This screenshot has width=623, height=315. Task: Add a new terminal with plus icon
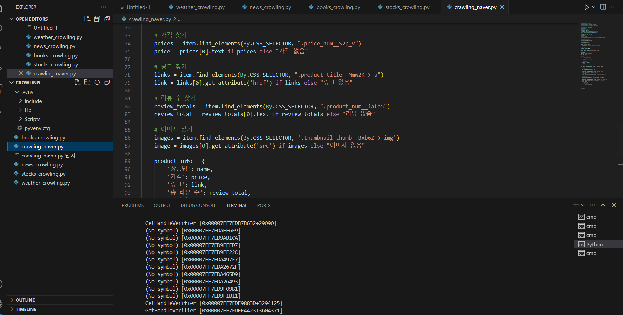click(576, 205)
